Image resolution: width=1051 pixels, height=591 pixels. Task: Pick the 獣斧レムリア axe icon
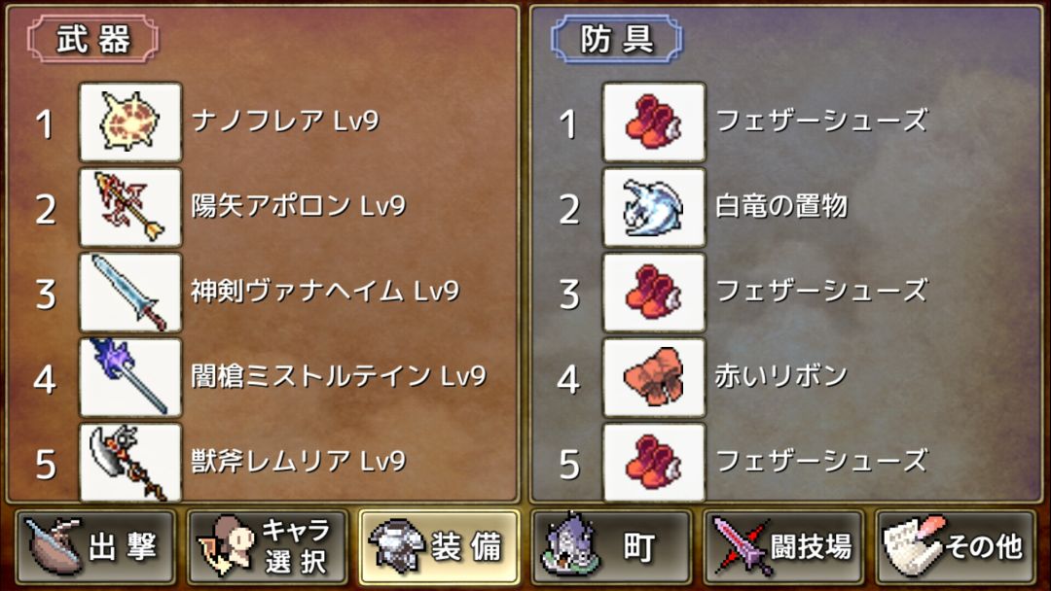pos(130,462)
